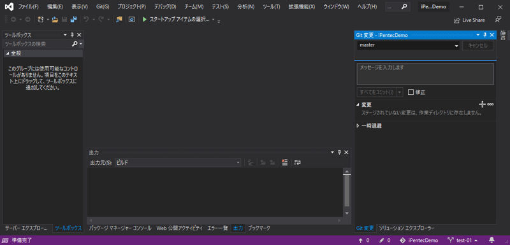
Task: Switch to the パッケージ マネージャー コンソール tab
Action: pos(120,228)
